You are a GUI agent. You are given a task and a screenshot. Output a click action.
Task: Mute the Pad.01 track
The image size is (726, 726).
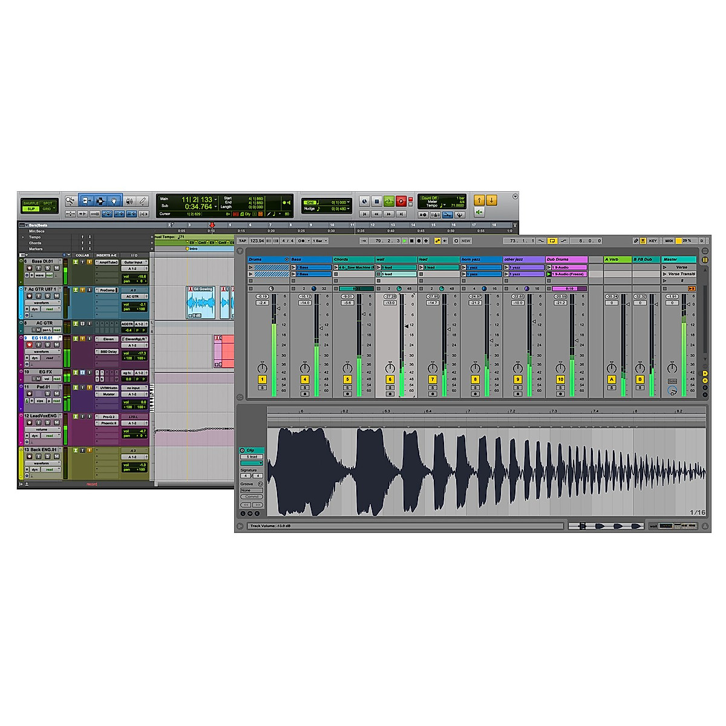56,393
